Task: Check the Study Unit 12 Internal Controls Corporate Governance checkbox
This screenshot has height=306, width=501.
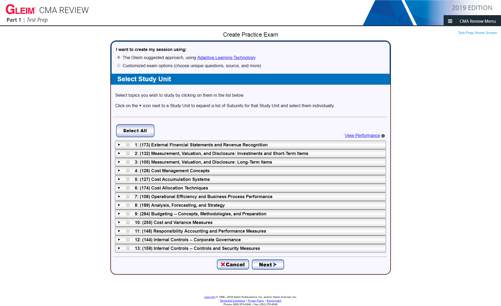Action: pyautogui.click(x=128, y=240)
